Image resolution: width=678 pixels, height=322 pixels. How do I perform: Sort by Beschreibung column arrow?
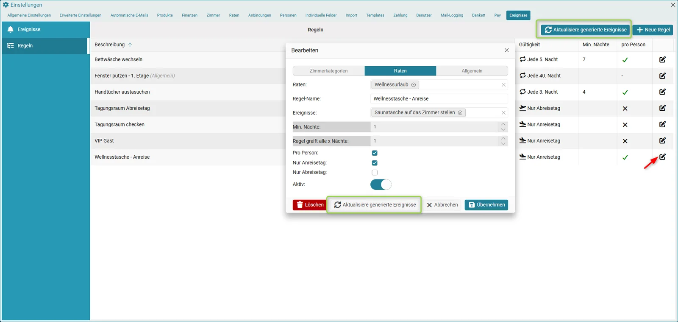[130, 45]
